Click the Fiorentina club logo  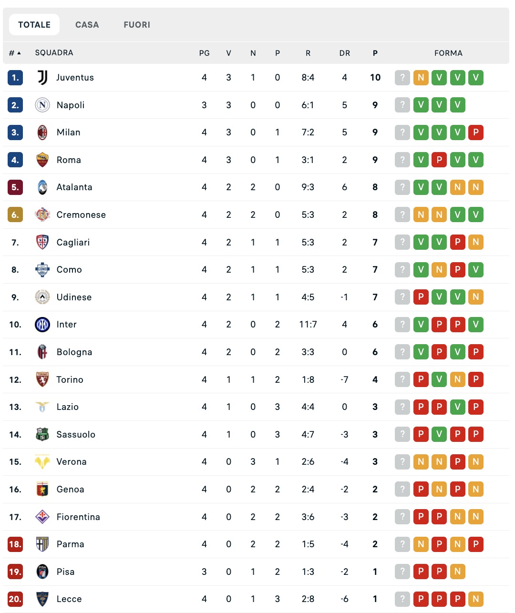tap(42, 517)
